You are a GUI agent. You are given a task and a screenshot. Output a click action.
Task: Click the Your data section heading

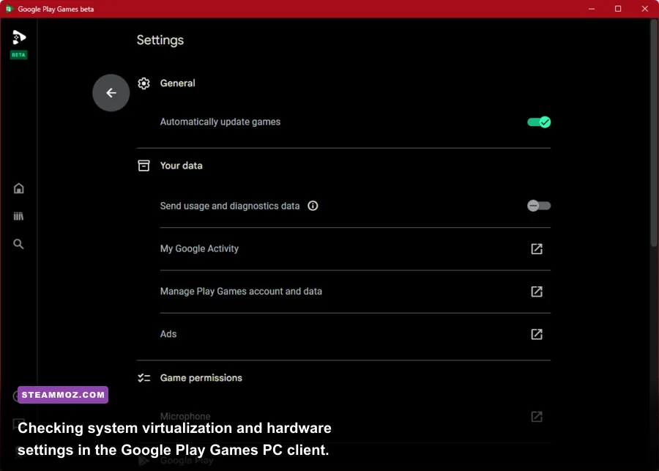click(x=181, y=166)
